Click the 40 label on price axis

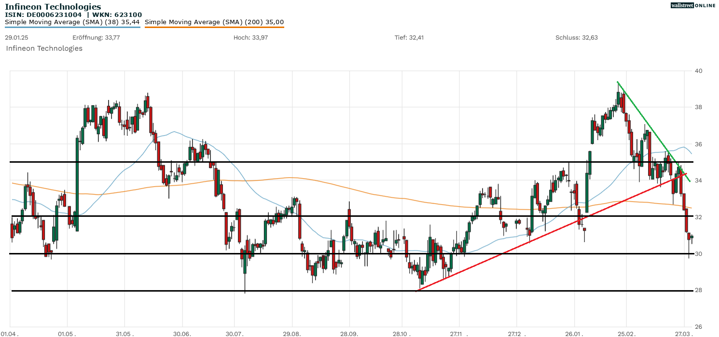pyautogui.click(x=698, y=71)
